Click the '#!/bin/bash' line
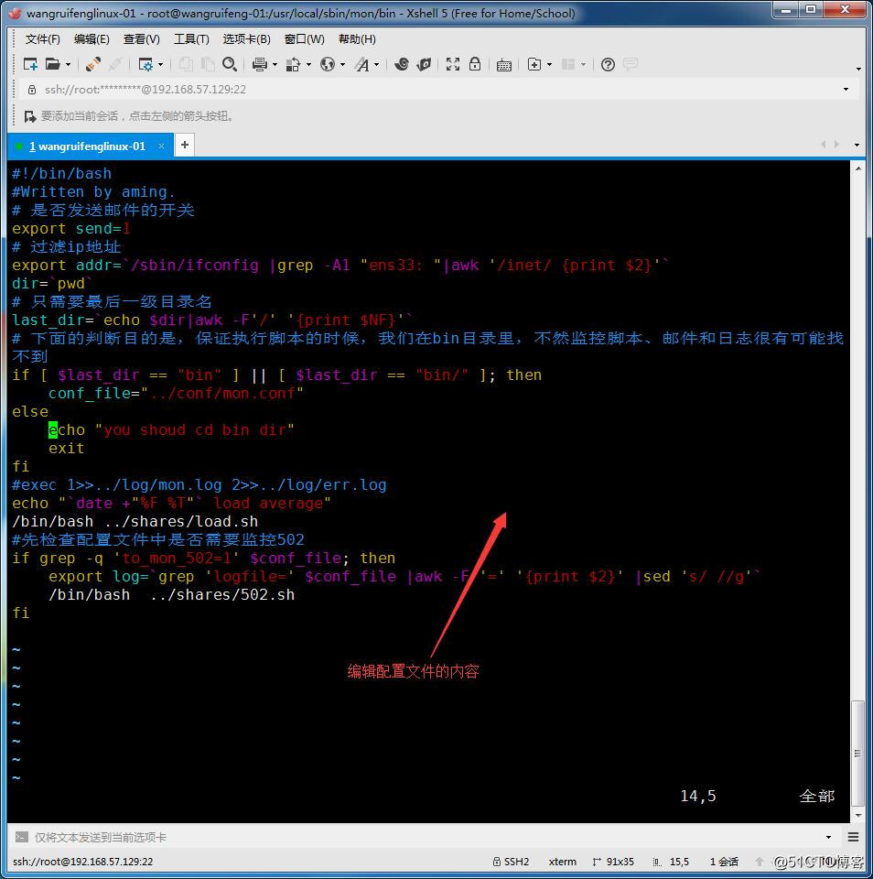Screen dimensions: 873x879 pyautogui.click(x=61, y=174)
